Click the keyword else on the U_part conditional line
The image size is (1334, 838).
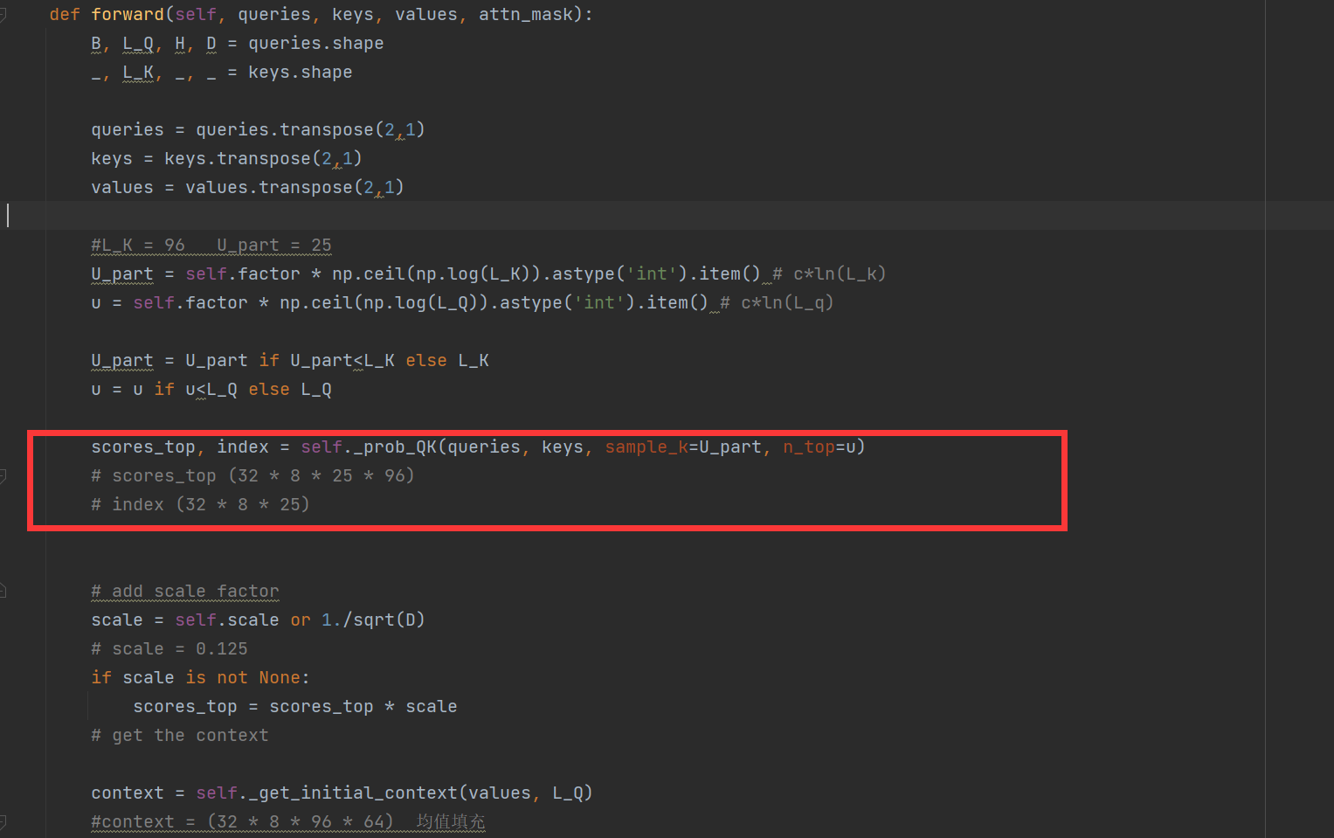click(x=426, y=360)
